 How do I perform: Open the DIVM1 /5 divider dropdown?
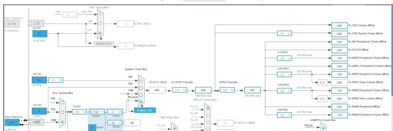tap(80, 112)
